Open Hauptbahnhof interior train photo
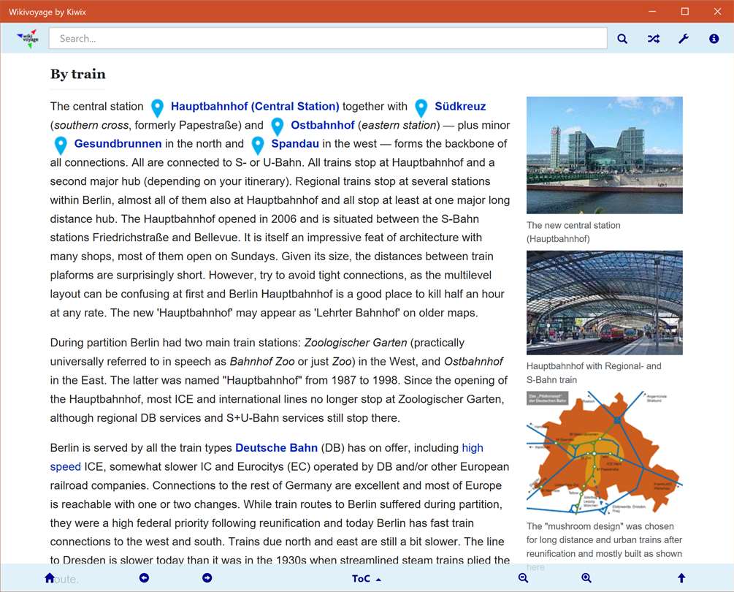Viewport: 734px width, 592px height. point(604,303)
